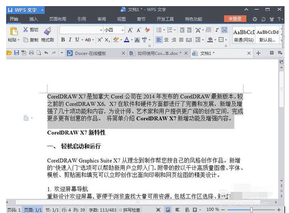Image resolution: width=289 pixels, height=213 pixels.
Task: Apply the 默认段... style
Action: click(x=267, y=36)
